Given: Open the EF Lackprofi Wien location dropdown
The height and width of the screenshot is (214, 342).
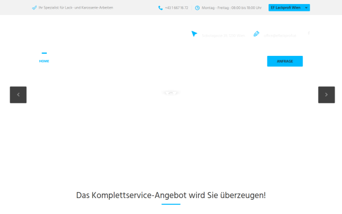Looking at the screenshot, I should [289, 7].
